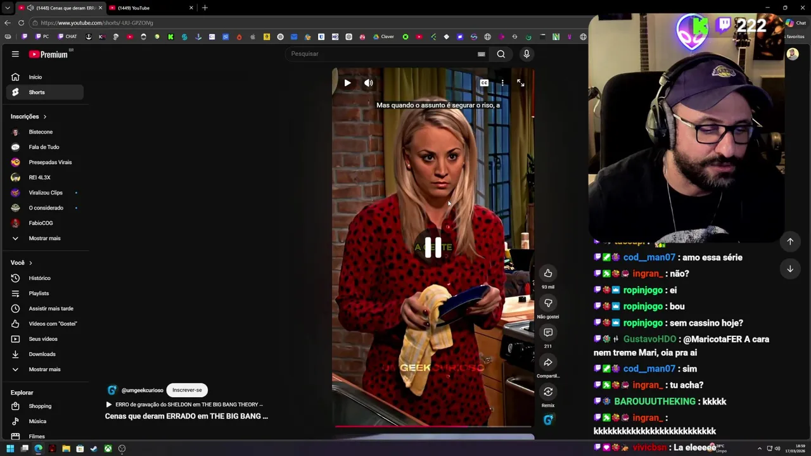
Task: Open Seus vídeos in sidebar
Action: [x=44, y=339]
